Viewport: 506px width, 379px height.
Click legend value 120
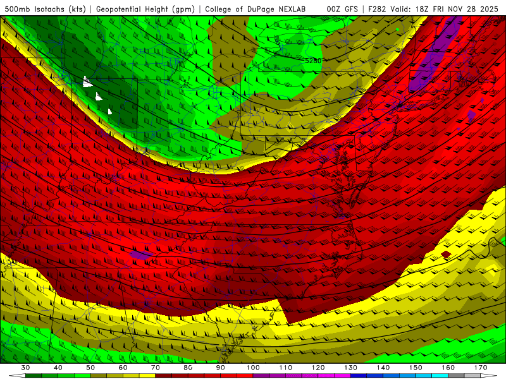point(318,368)
